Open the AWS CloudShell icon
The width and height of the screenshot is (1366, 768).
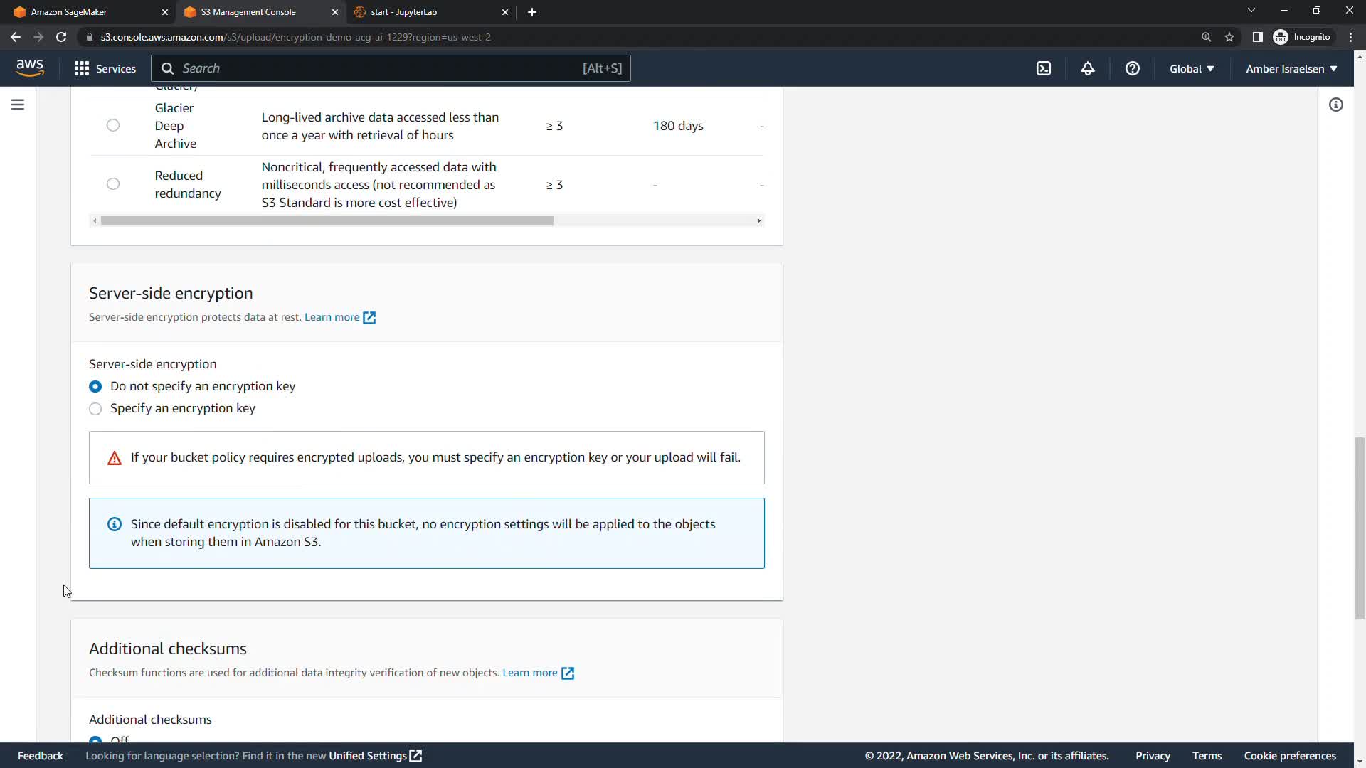1043,68
